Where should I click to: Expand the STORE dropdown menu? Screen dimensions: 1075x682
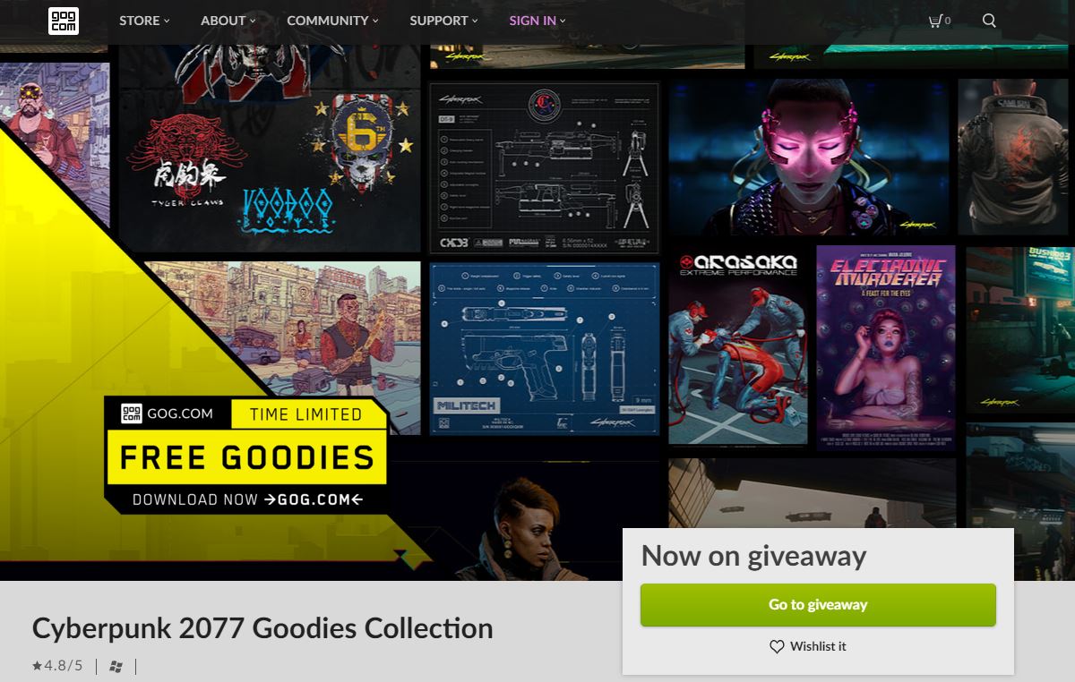pos(144,21)
